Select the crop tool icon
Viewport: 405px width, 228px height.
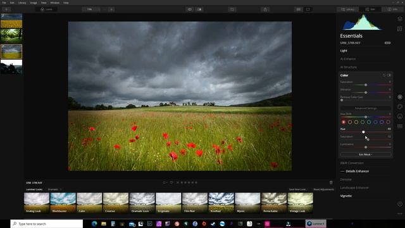click(x=232, y=9)
